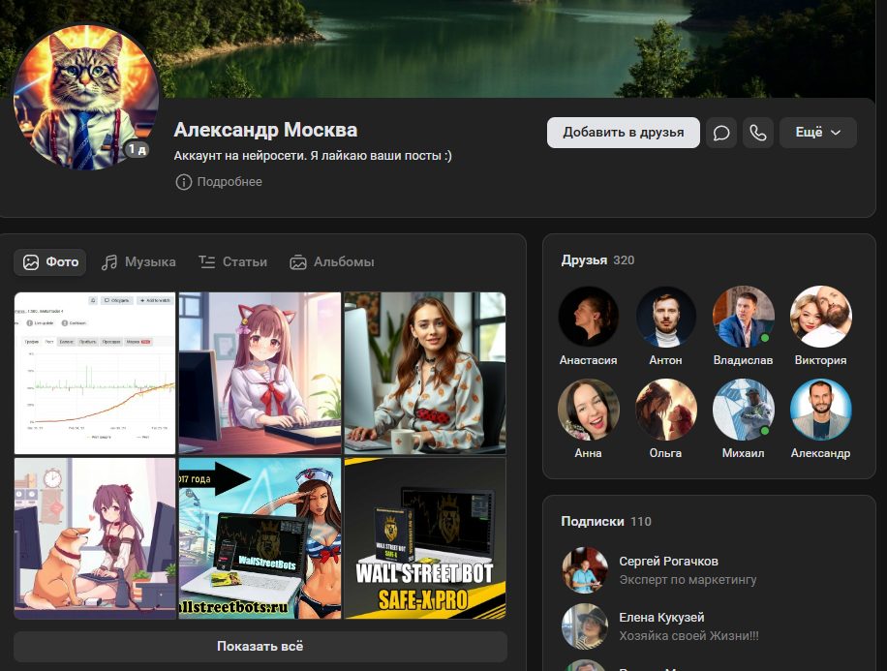This screenshot has height=671, width=887.
Task: Select Владислав's friend avatar
Action: 743,317
